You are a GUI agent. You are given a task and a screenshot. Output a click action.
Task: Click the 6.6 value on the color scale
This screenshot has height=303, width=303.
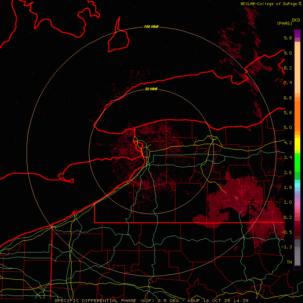coord(288,98)
